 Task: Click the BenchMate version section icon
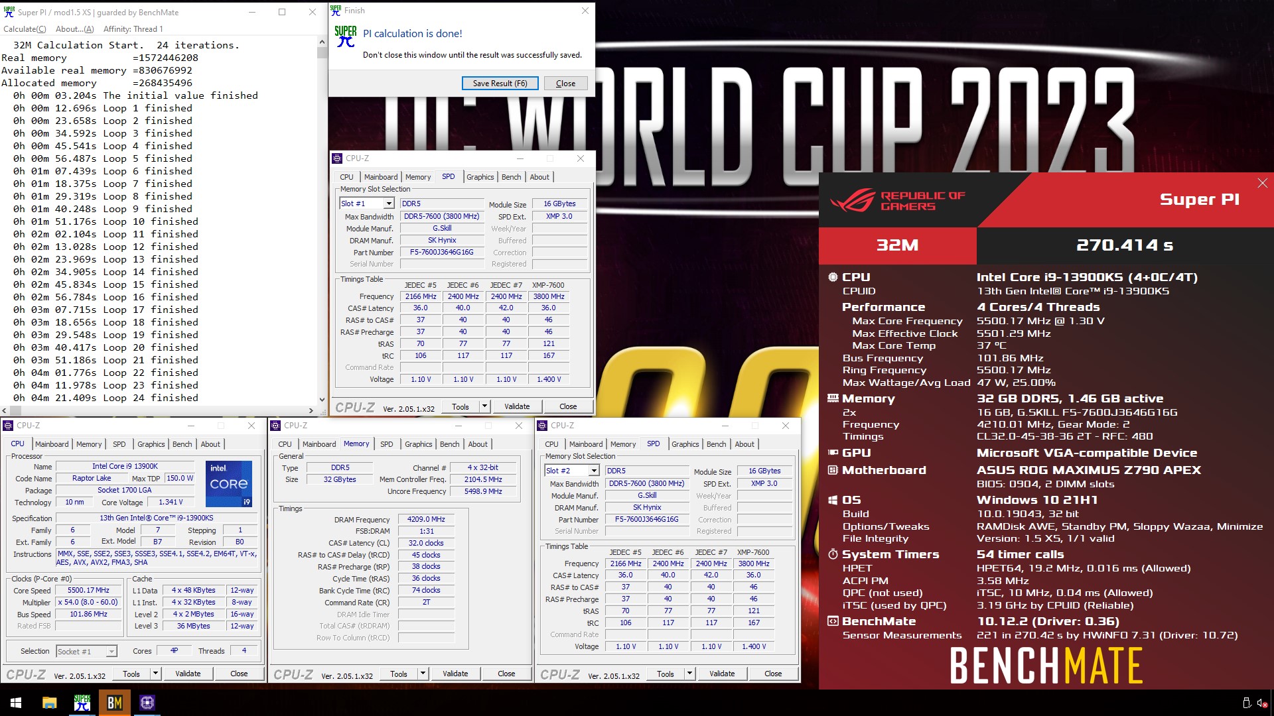pos(833,621)
